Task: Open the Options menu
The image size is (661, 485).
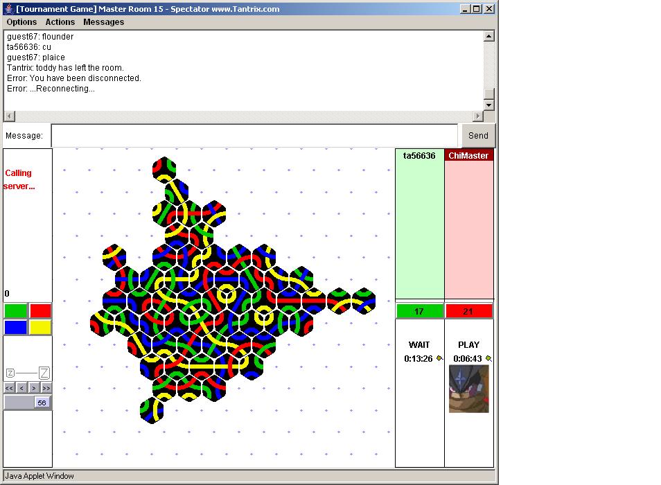Action: pyautogui.click(x=21, y=22)
